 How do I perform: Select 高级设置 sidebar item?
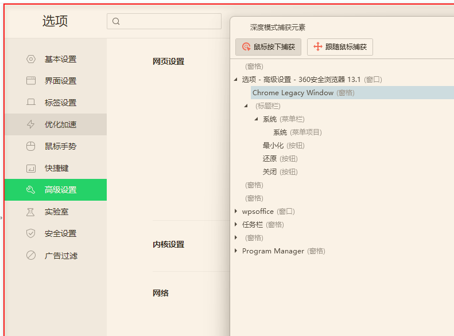pyautogui.click(x=56, y=190)
